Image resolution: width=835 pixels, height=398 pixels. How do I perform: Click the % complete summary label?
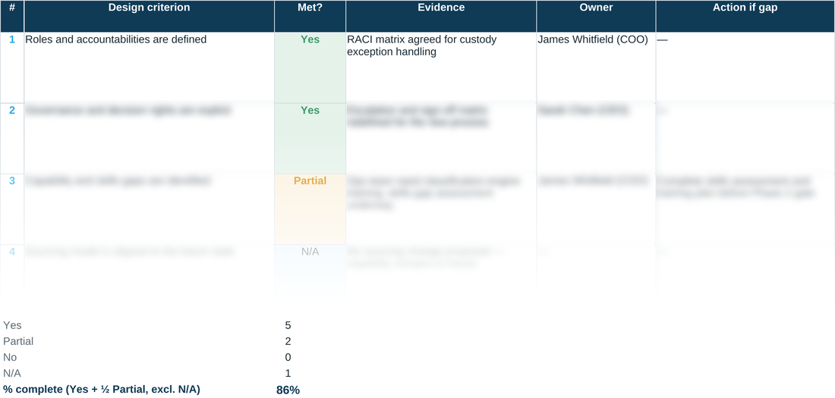click(101, 390)
